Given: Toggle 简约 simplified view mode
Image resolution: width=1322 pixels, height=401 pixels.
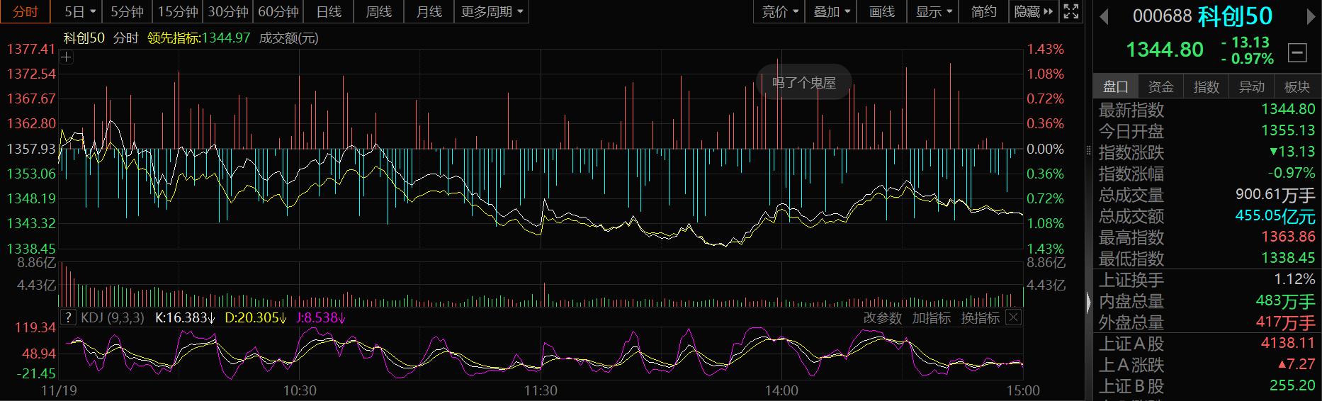Looking at the screenshot, I should point(983,11).
